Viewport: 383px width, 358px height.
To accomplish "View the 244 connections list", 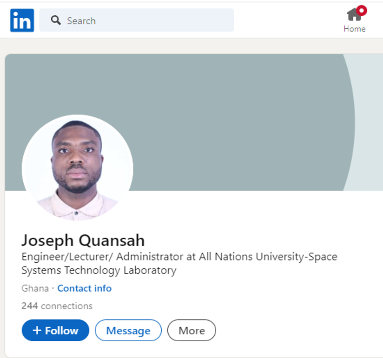I will click(57, 306).
